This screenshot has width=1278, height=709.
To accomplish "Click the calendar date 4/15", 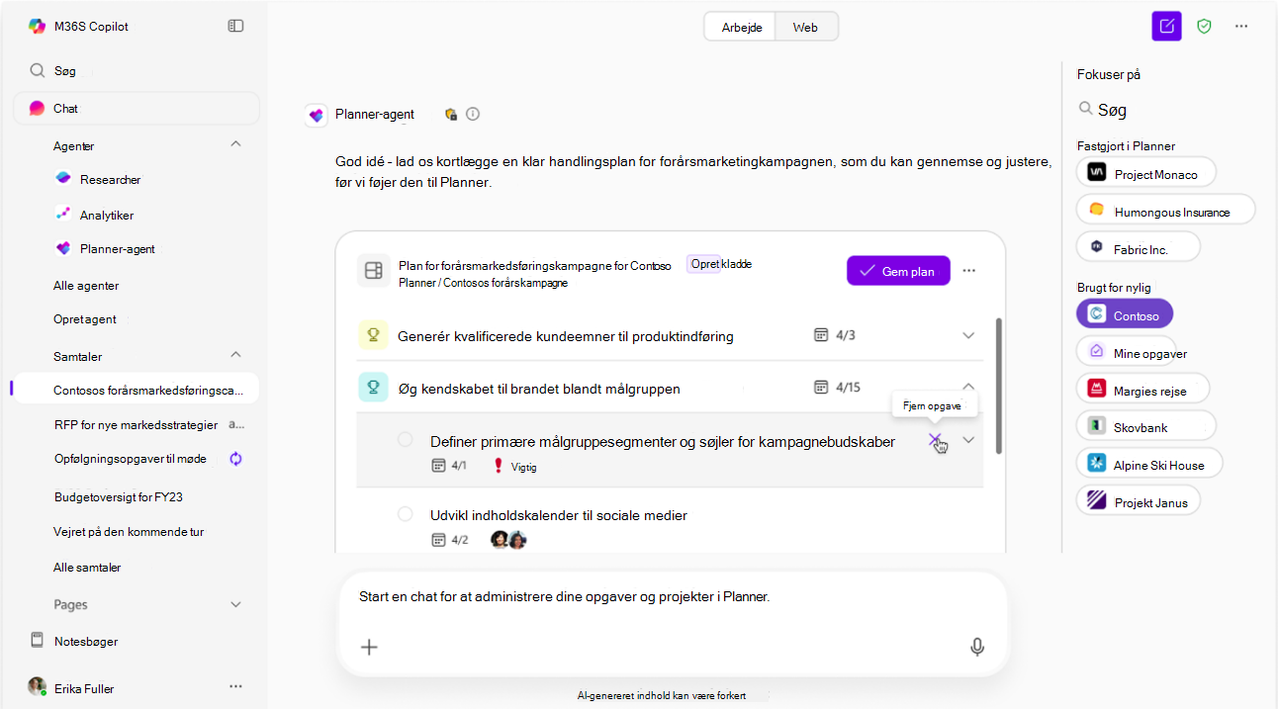I will pyautogui.click(x=838, y=387).
